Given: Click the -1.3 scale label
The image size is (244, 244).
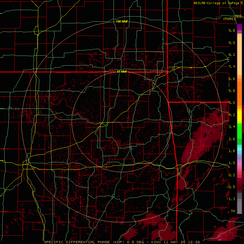Looking at the screenshot, I should pyautogui.click(x=231, y=199).
